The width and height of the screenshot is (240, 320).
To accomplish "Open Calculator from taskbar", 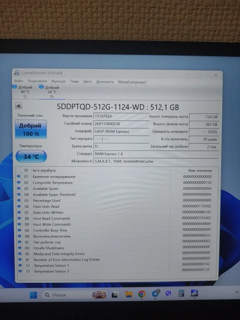I will pos(181,293).
